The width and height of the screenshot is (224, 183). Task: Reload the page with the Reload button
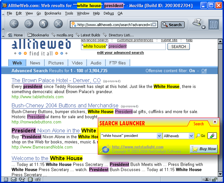[x=44, y=24]
